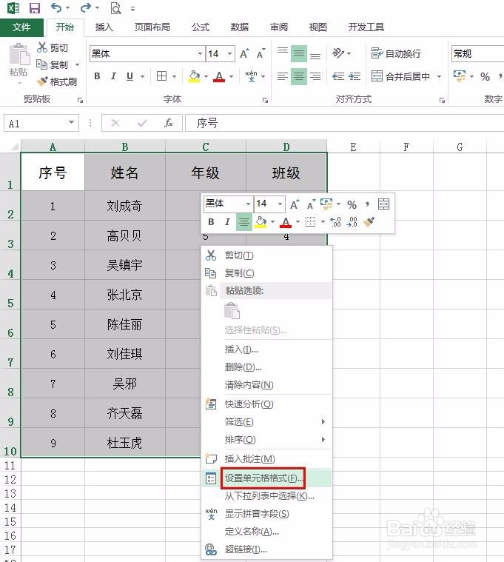Click the Format Painter brush in ribbon
Screen dimensions: 504x562
click(42, 81)
